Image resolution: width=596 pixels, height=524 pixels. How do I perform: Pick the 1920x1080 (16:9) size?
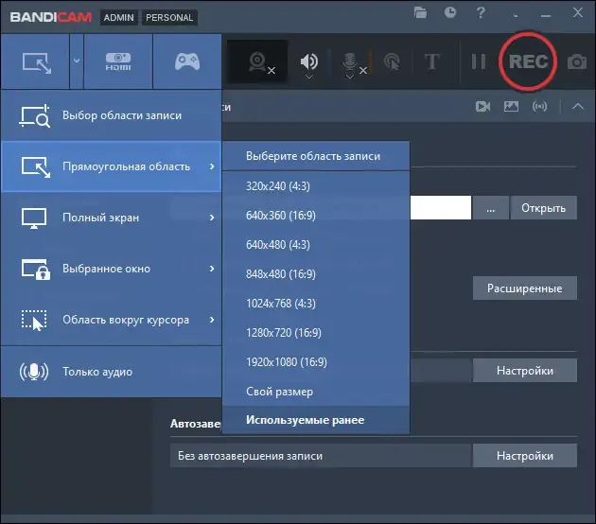(x=316, y=361)
